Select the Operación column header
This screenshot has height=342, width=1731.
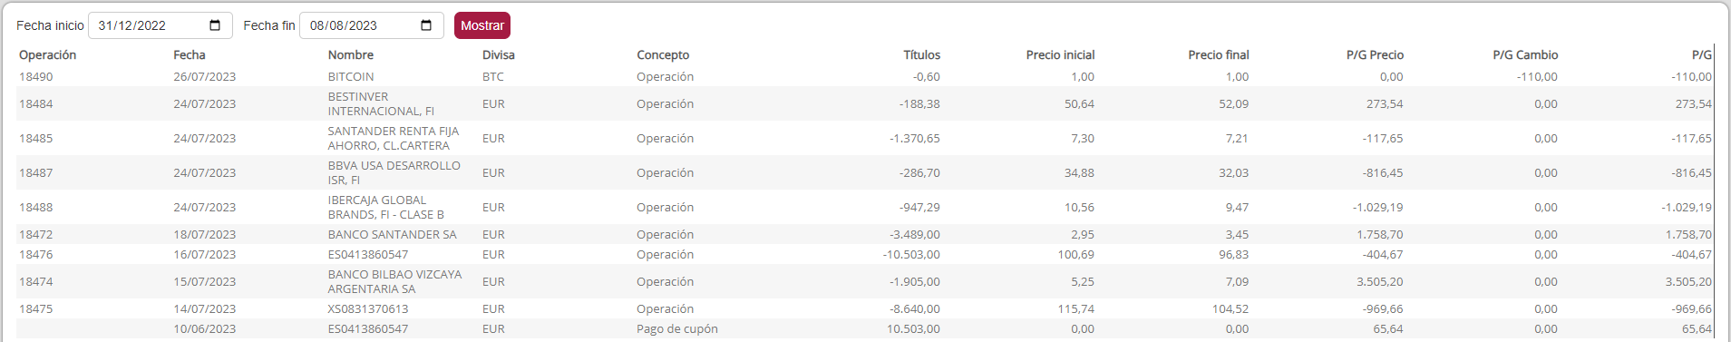click(x=48, y=55)
